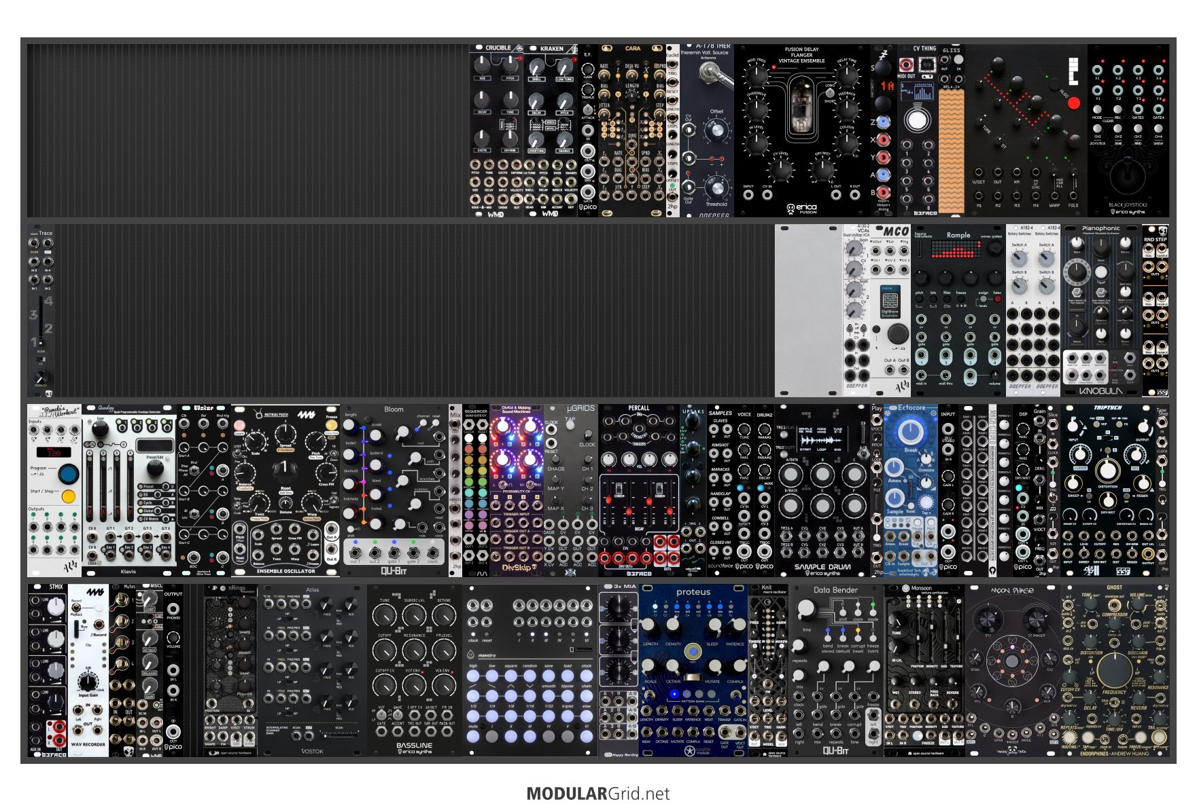Select the WMD Kraken module
The width and height of the screenshot is (1197, 808).
pyautogui.click(x=551, y=130)
